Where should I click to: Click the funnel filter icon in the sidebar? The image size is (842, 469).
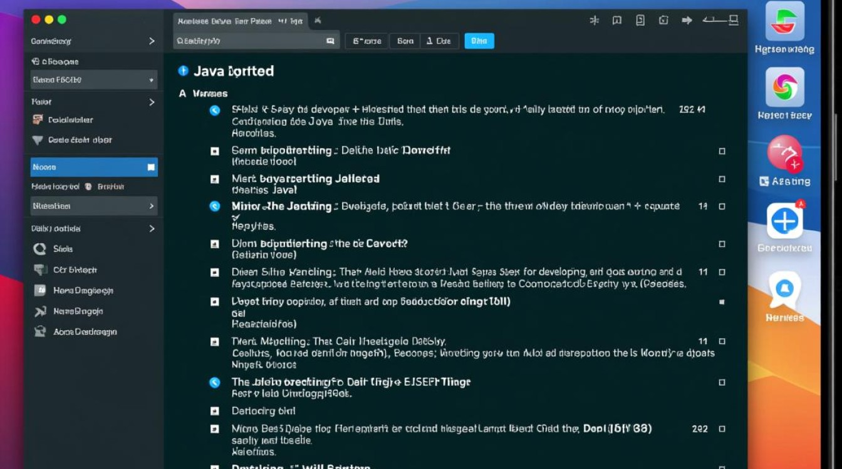point(38,140)
